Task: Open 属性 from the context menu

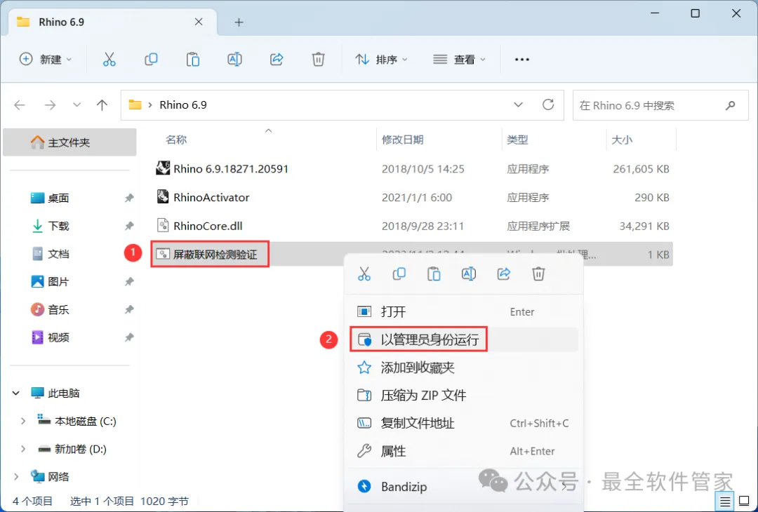Action: [464, 451]
